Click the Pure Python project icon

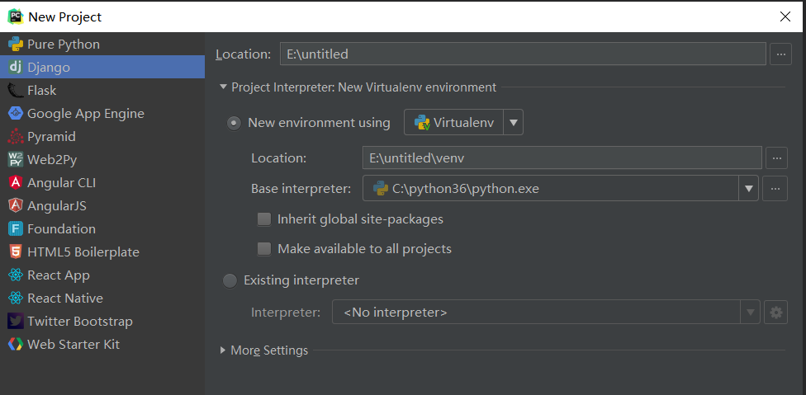point(16,44)
